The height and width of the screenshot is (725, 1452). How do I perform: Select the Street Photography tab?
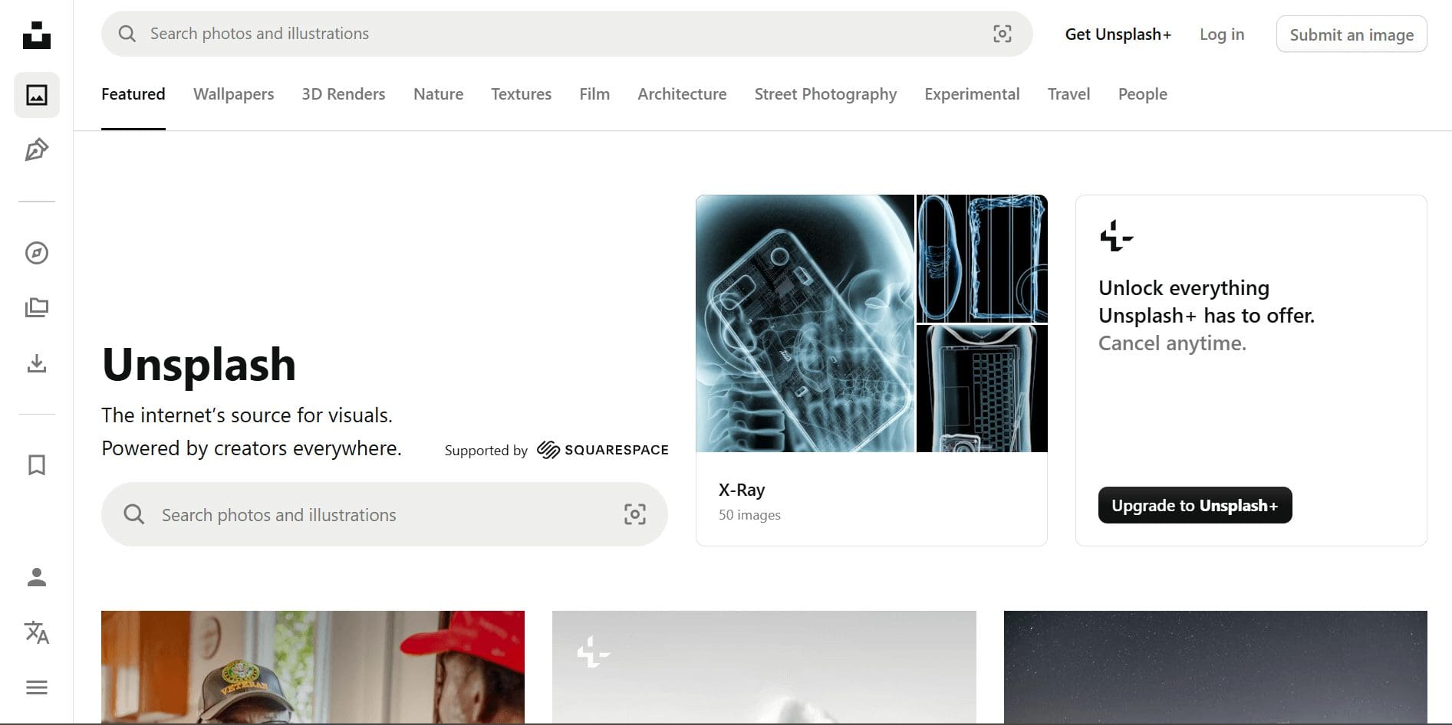point(825,93)
